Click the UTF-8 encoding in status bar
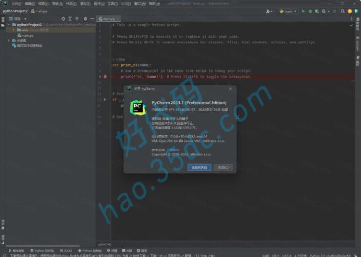 287,256
